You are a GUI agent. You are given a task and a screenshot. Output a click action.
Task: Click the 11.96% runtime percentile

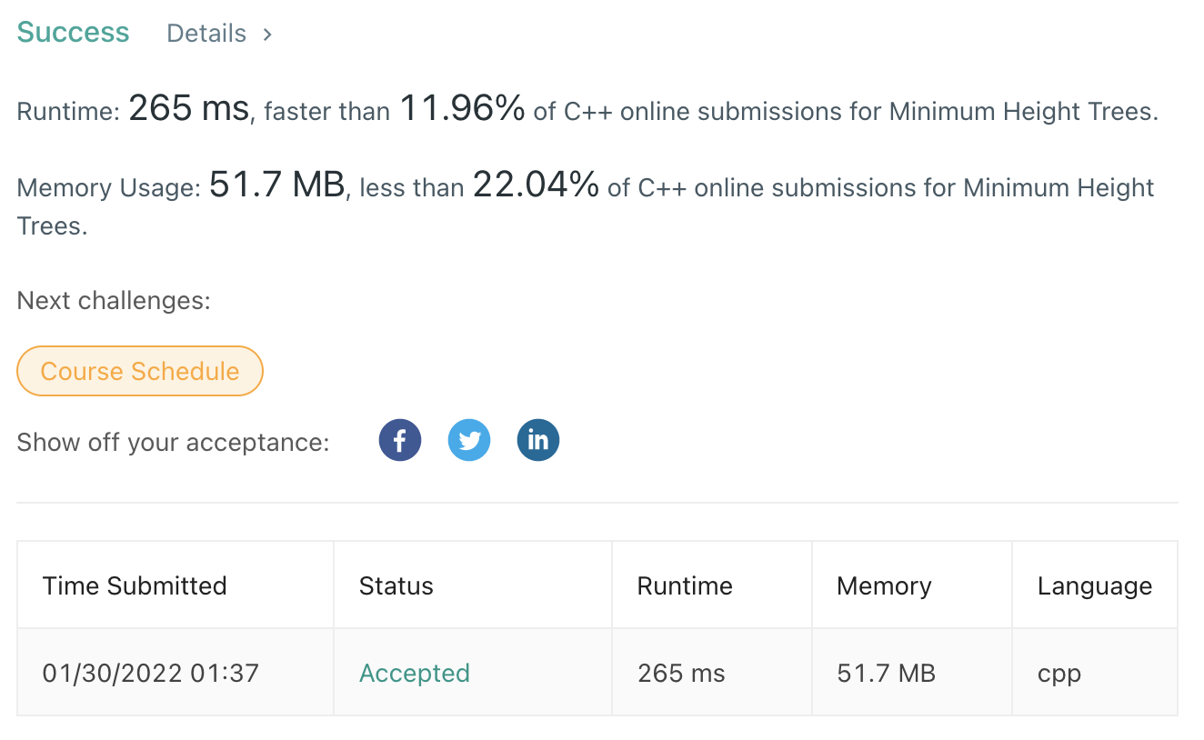tap(462, 110)
